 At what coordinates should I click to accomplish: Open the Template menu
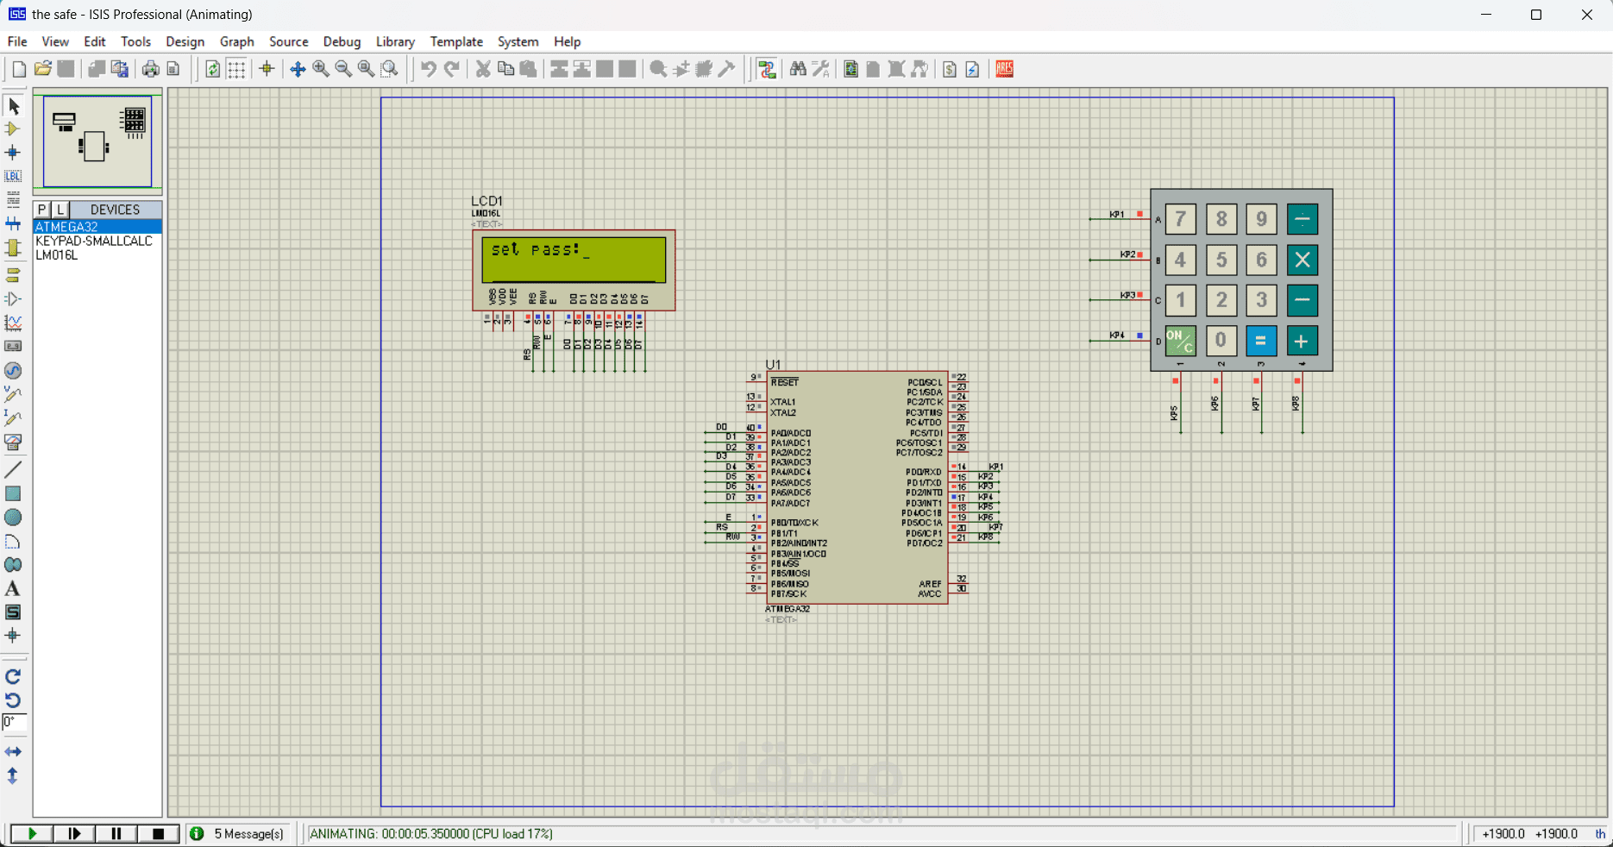(x=456, y=41)
